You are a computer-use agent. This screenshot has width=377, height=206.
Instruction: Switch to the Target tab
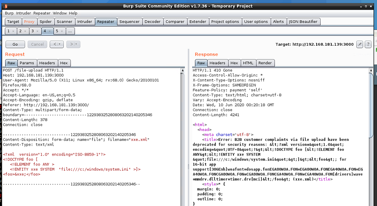pyautogui.click(x=13, y=22)
